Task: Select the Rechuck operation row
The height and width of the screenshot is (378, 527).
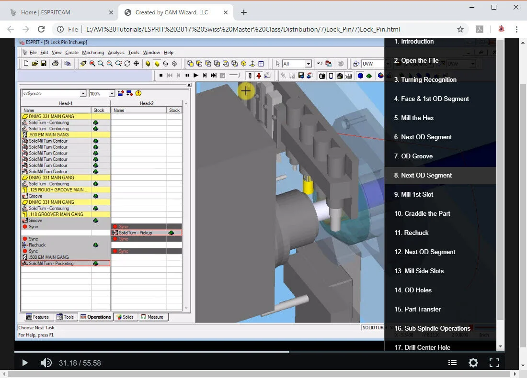Action: point(66,245)
